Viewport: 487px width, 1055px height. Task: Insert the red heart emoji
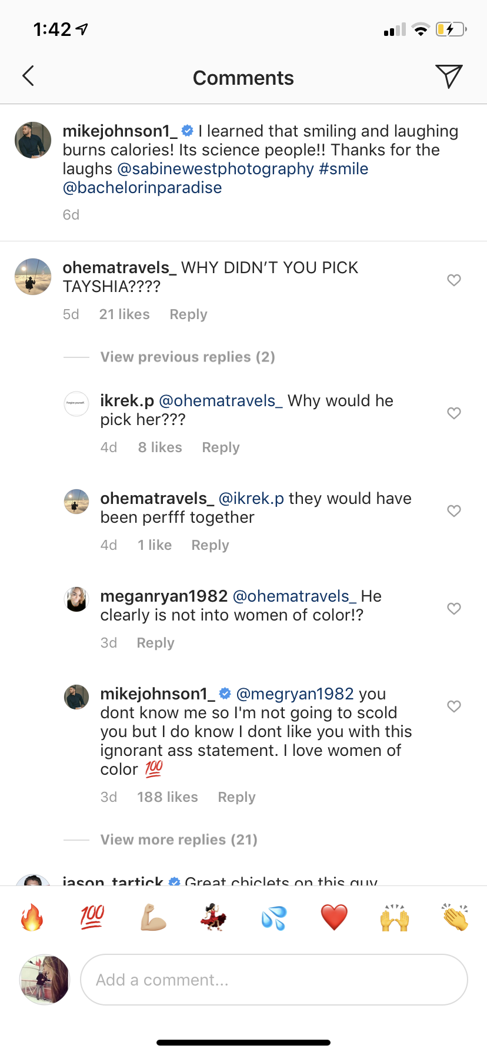click(x=334, y=917)
